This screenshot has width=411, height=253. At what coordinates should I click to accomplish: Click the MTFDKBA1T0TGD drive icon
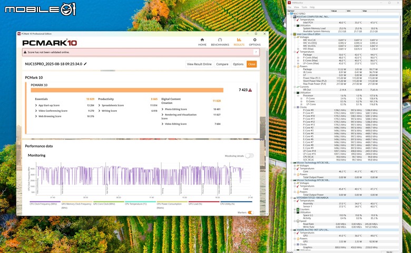295,198
